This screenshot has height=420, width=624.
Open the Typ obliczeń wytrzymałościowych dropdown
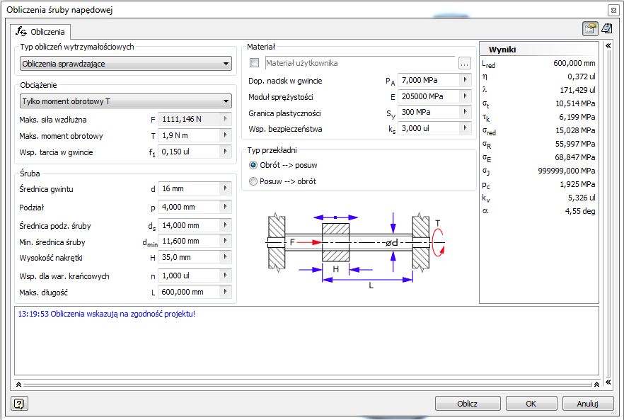click(126, 64)
